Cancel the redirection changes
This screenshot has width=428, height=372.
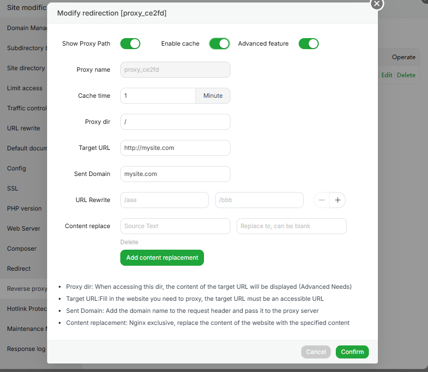coord(316,352)
